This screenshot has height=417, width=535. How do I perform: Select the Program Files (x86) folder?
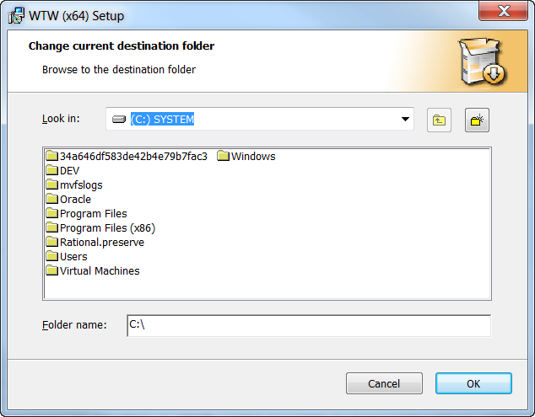tap(107, 228)
